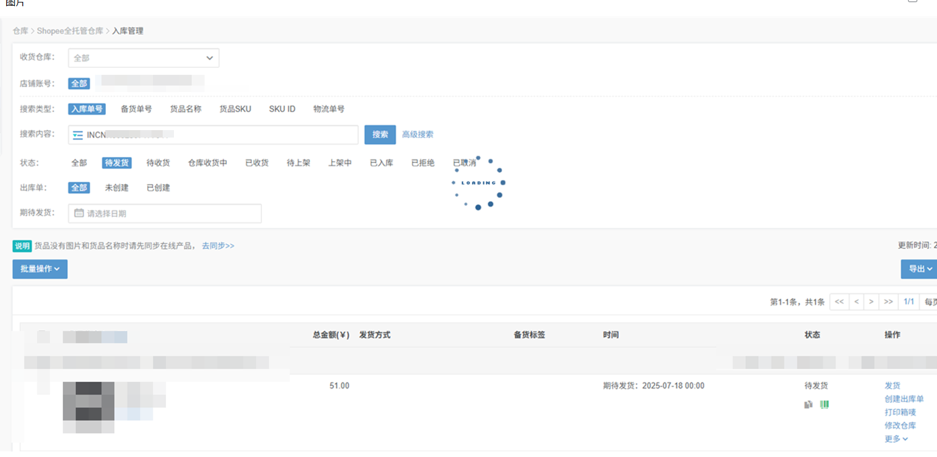Open 高级搜索 link
Screen dimensions: 937x457
pos(418,134)
